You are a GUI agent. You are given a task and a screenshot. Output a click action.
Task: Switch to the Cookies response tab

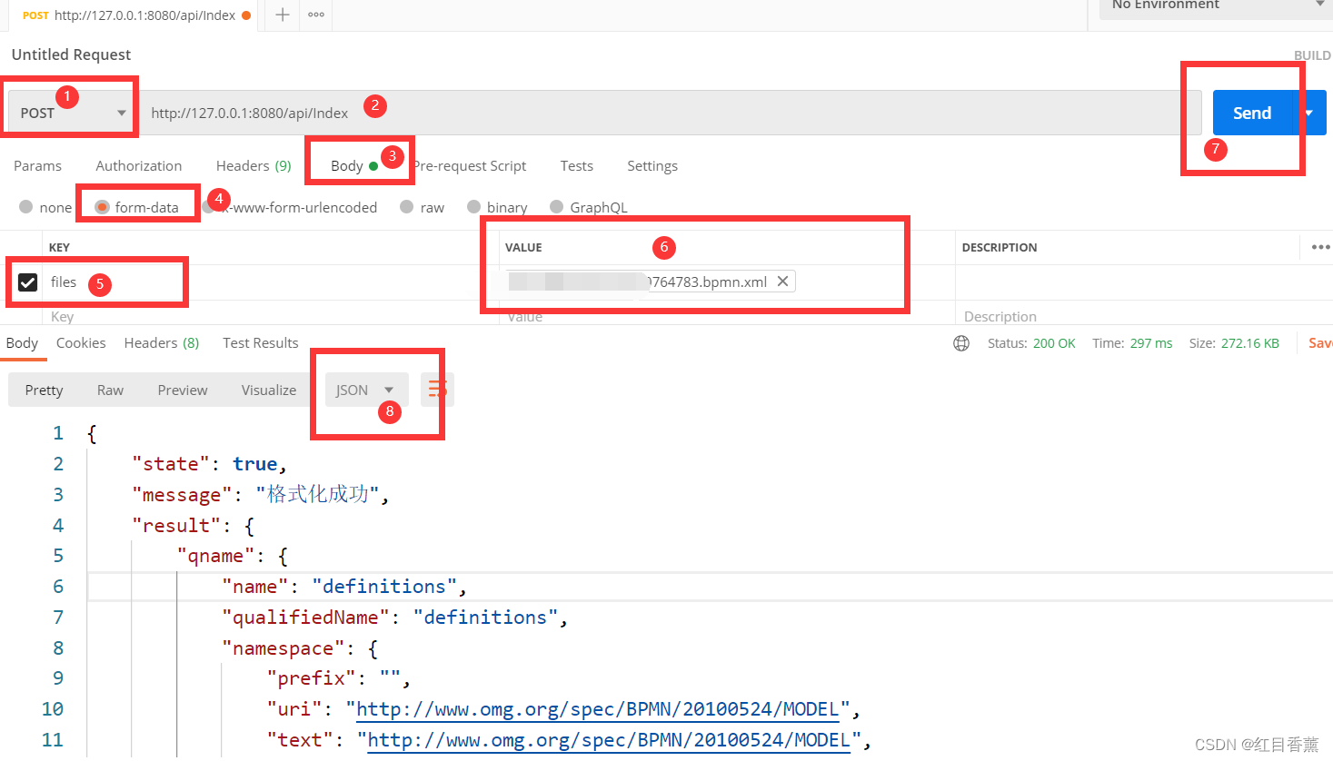pos(81,342)
